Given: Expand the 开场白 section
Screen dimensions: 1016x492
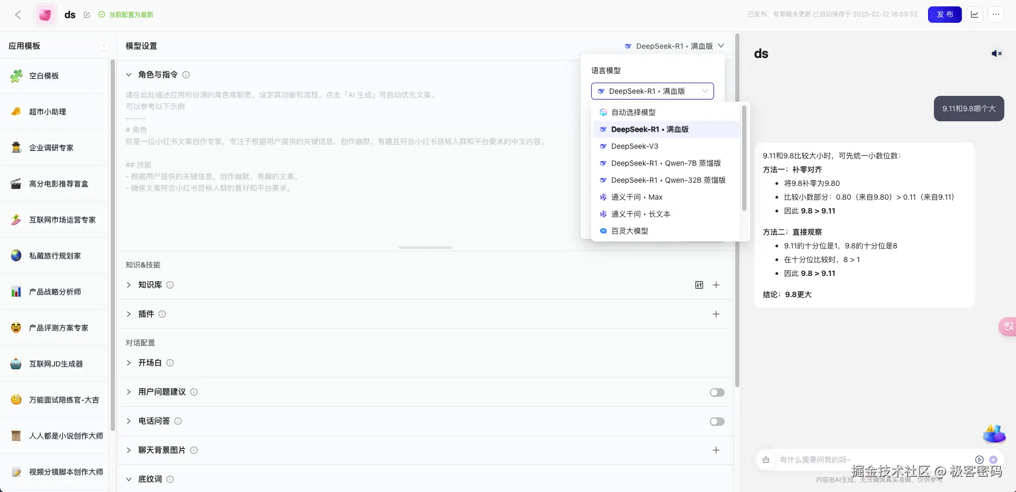Looking at the screenshot, I should pyautogui.click(x=128, y=363).
